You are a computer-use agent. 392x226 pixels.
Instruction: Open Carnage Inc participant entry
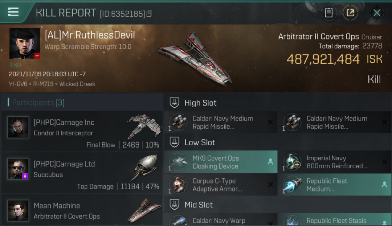point(82,131)
